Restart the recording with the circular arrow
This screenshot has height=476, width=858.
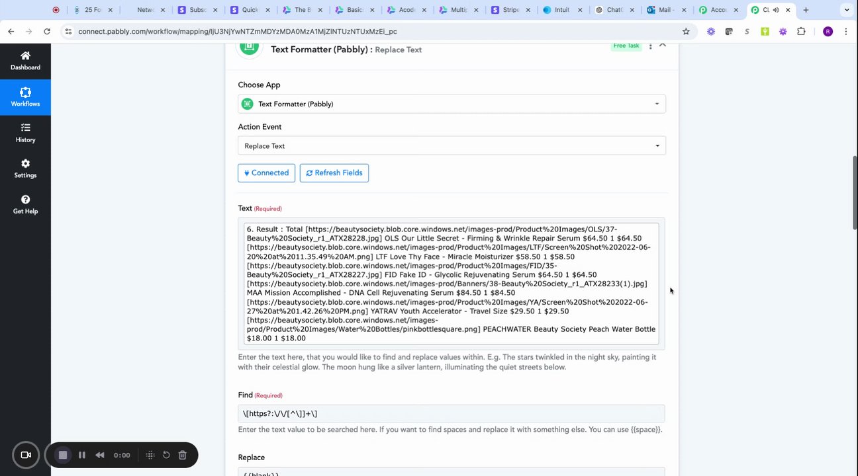(166, 455)
